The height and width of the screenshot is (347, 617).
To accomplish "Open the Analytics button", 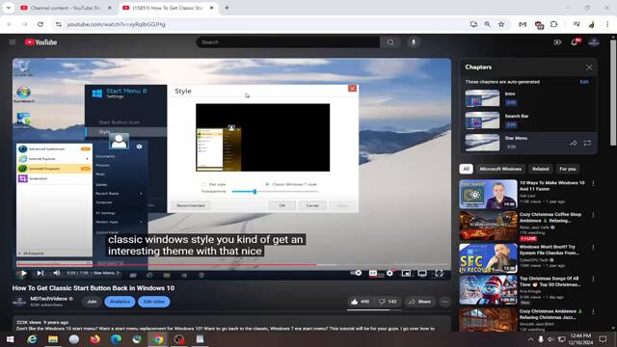I will 120,302.
